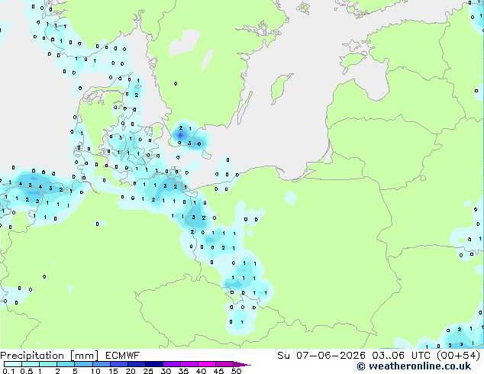Click the legend value "0.5"
This screenshot has width=484, height=374.
[27, 371]
